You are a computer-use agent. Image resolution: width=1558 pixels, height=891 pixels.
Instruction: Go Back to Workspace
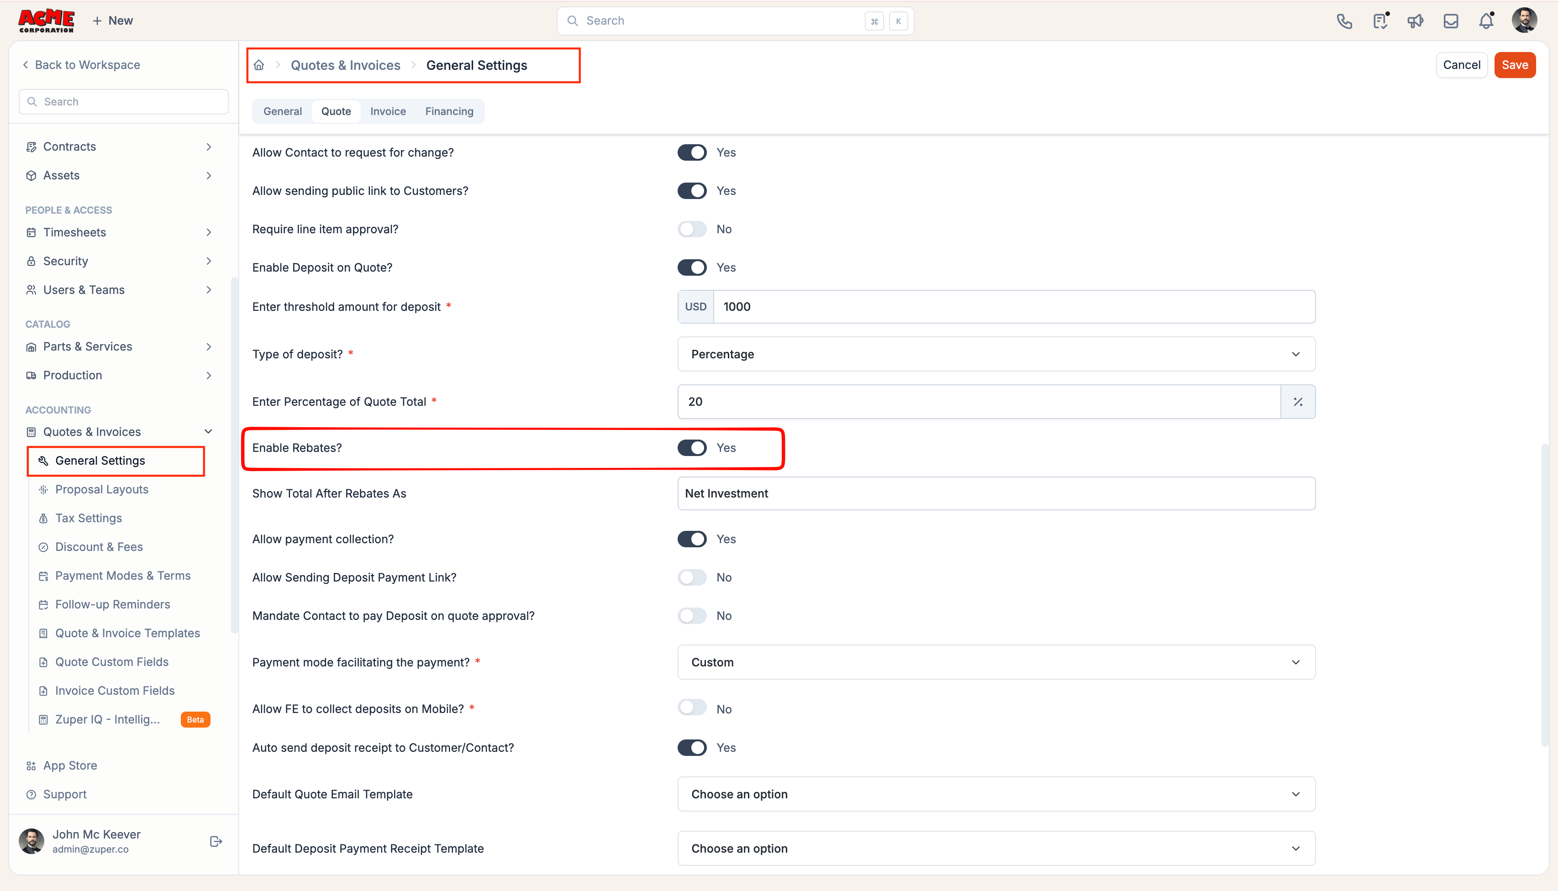pos(81,65)
